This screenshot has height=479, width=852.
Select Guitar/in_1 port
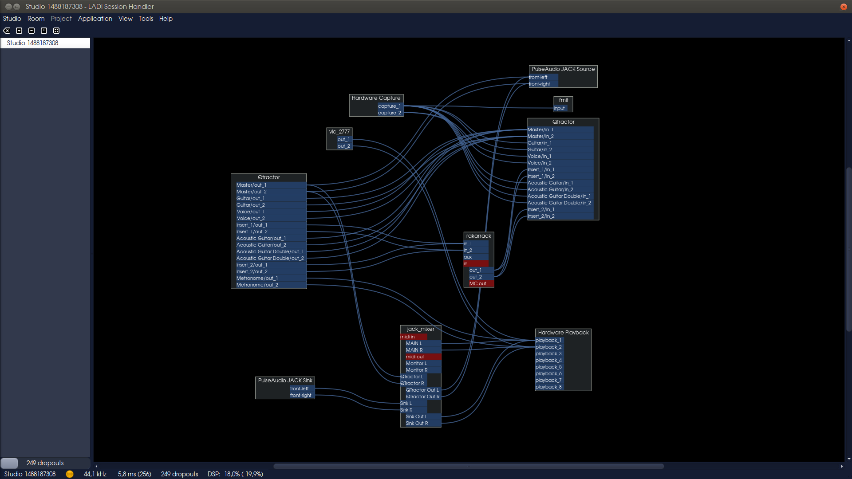[x=560, y=143]
